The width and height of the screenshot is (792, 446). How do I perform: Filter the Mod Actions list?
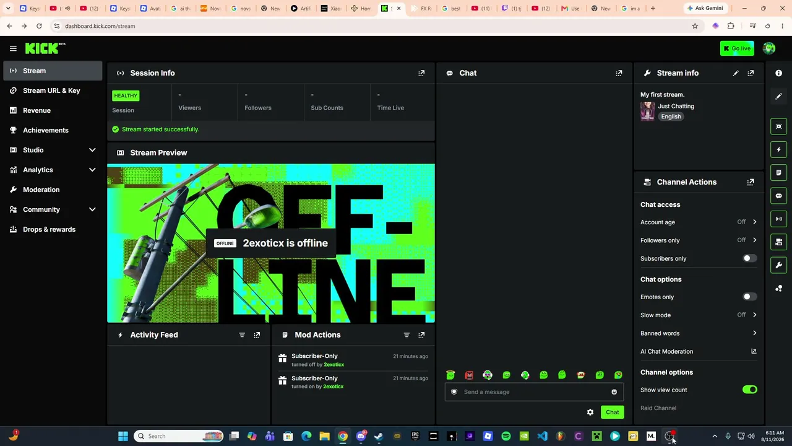407,335
